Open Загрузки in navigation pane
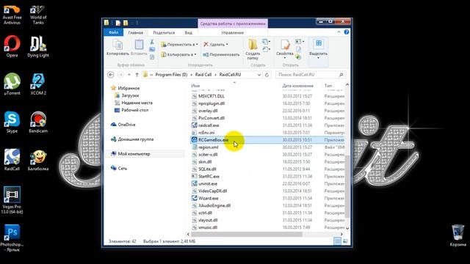The width and height of the screenshot is (470, 264). pyautogui.click(x=130, y=95)
